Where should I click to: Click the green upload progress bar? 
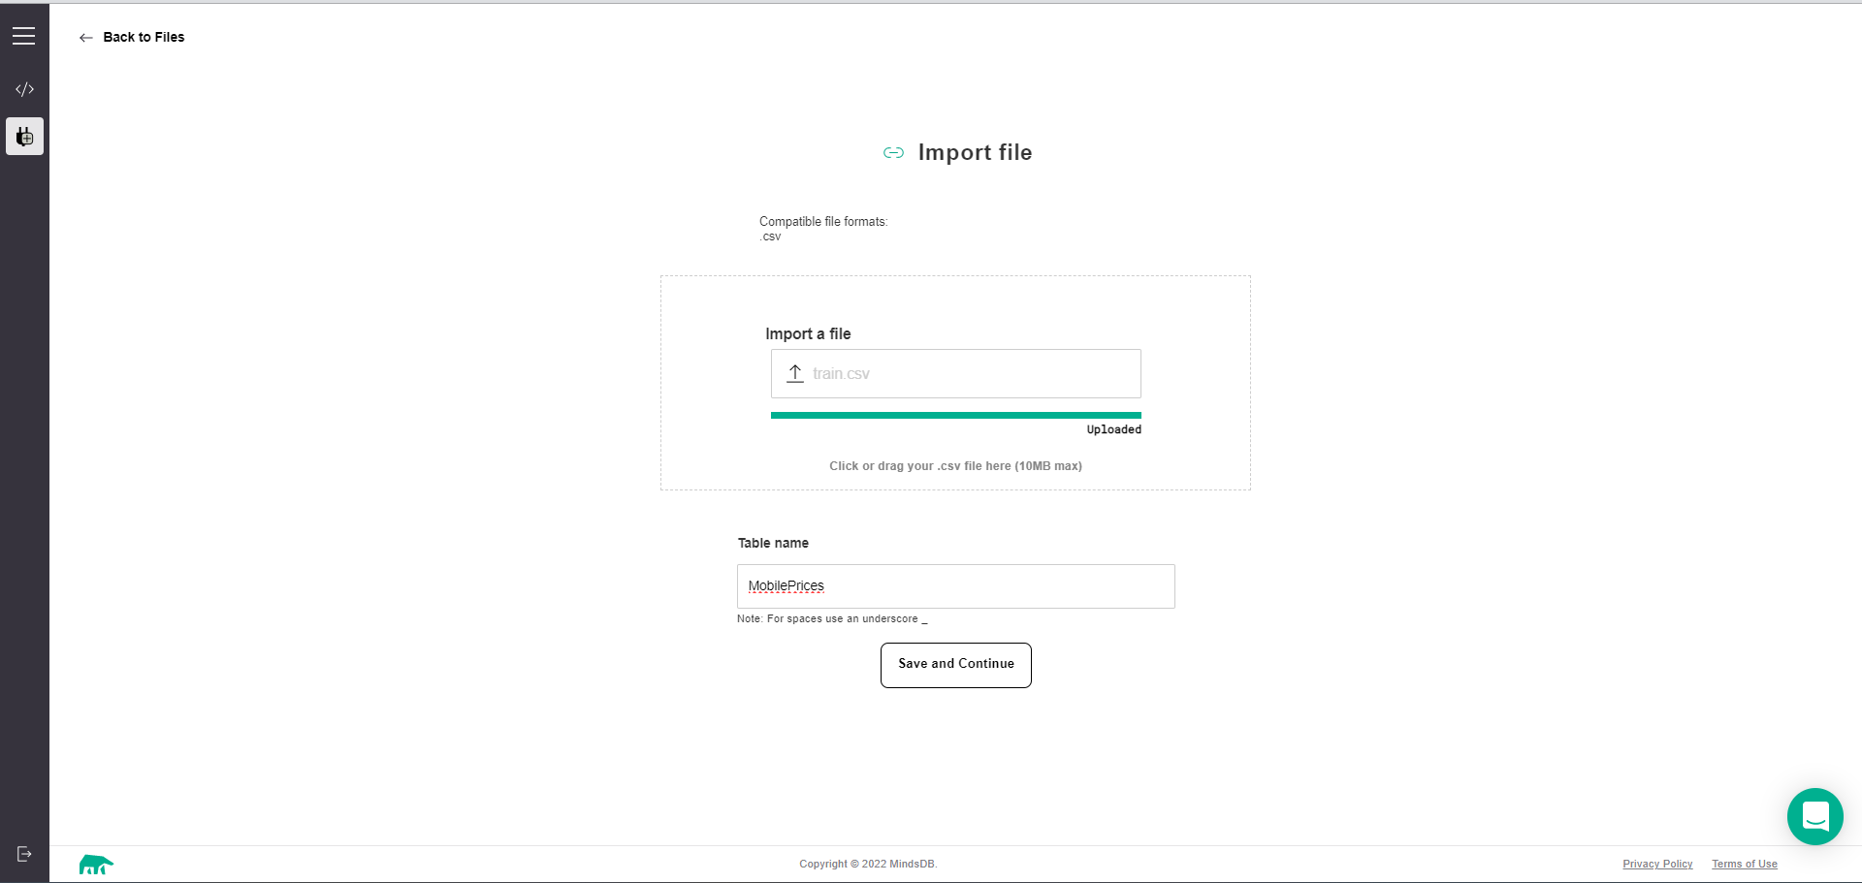(x=955, y=415)
